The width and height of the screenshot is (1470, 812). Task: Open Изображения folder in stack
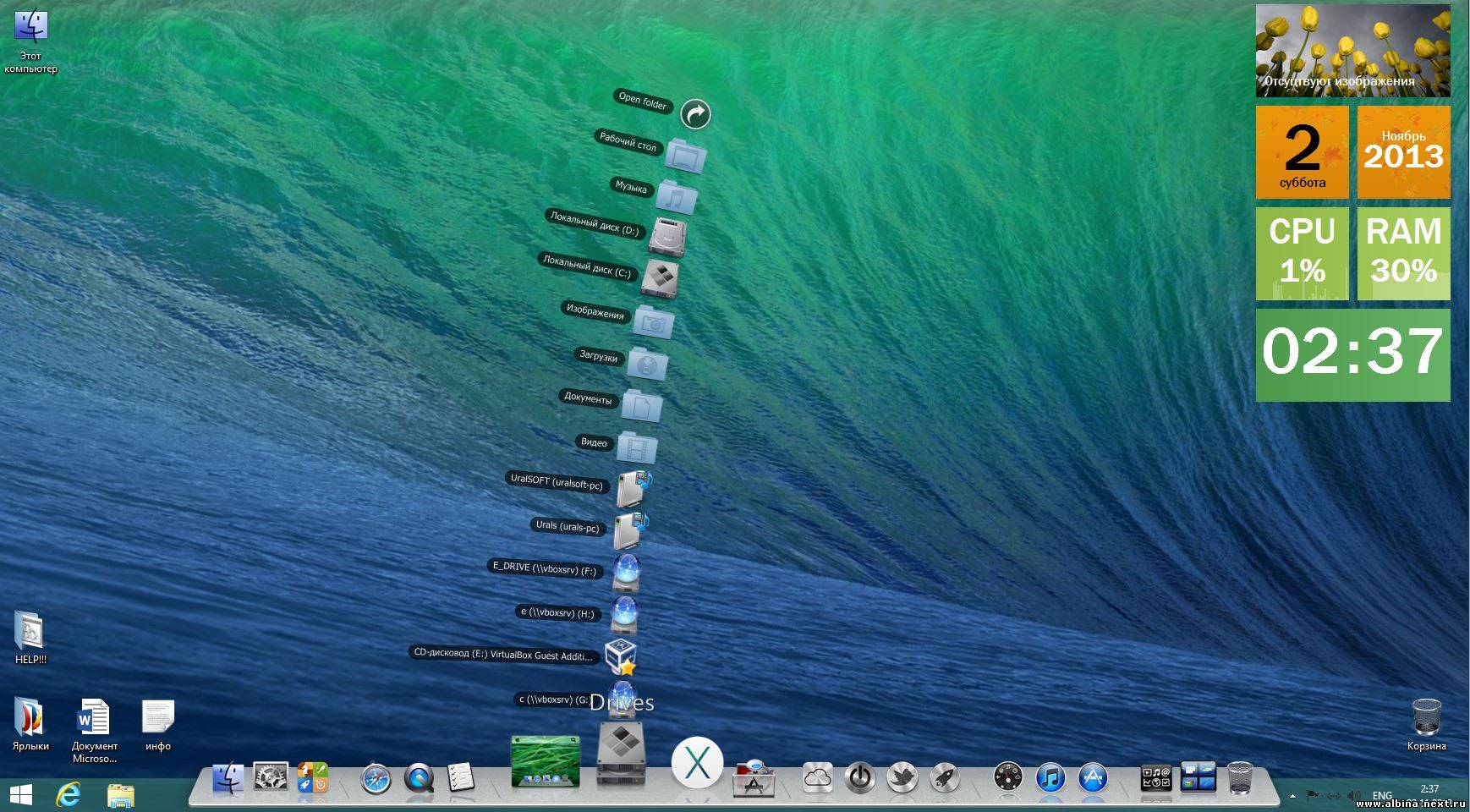tap(653, 321)
